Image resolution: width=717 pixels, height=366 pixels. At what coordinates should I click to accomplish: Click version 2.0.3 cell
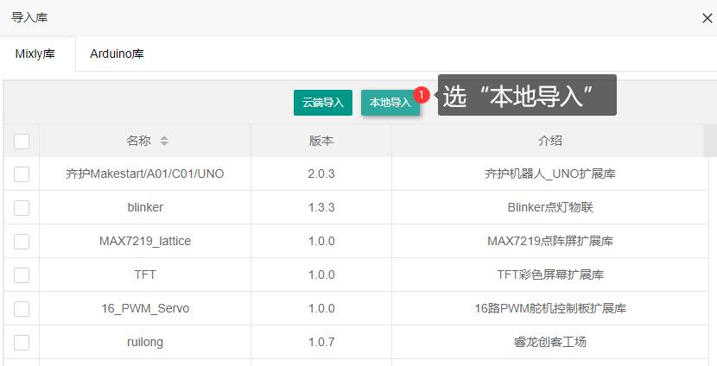coord(321,174)
